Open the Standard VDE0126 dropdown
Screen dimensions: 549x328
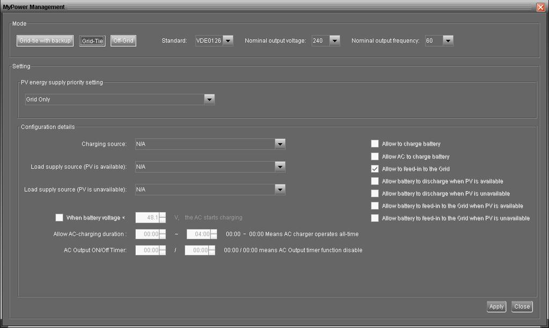tap(228, 41)
